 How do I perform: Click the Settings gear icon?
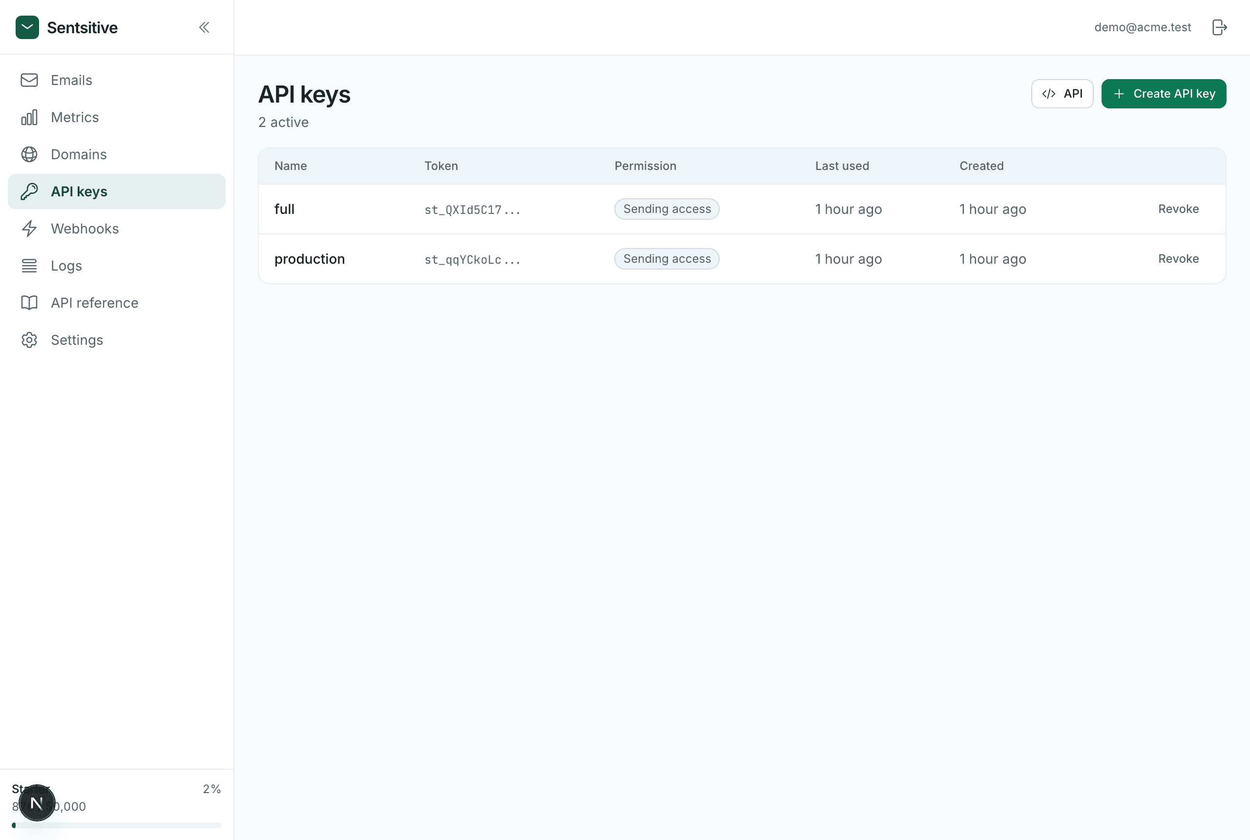[x=29, y=340]
